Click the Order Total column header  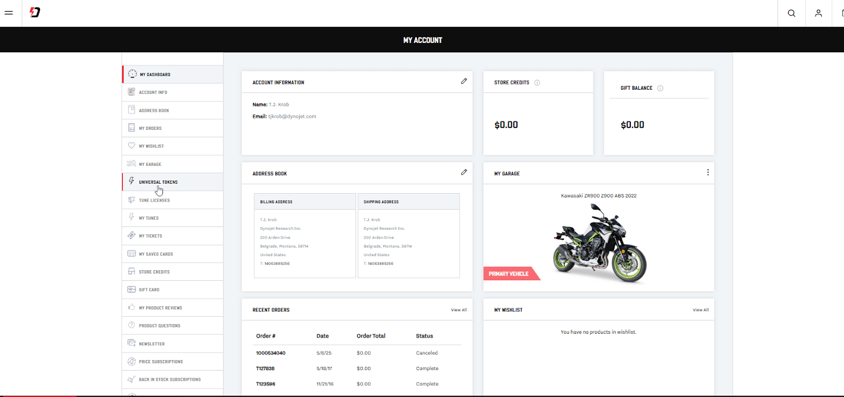pyautogui.click(x=371, y=336)
